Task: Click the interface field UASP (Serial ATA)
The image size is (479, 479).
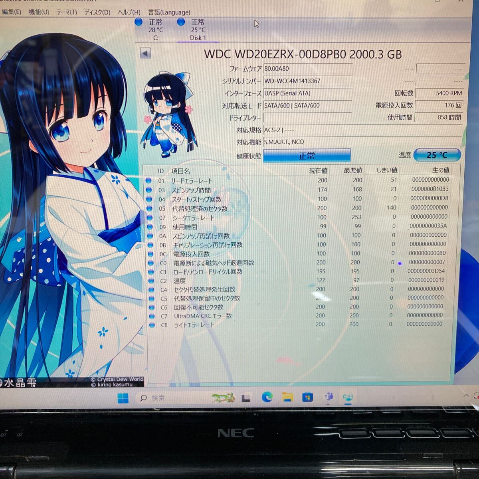Action: (x=308, y=93)
